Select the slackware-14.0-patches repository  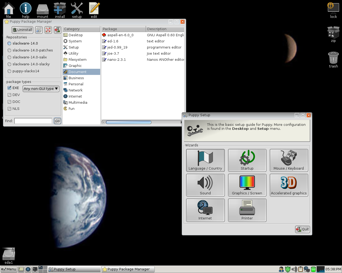click(x=30, y=50)
